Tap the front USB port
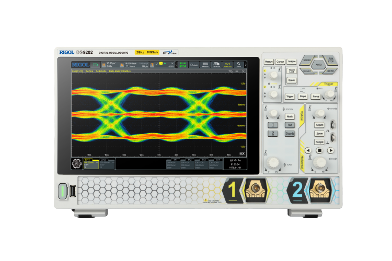392x261 pixels. pos(73,192)
